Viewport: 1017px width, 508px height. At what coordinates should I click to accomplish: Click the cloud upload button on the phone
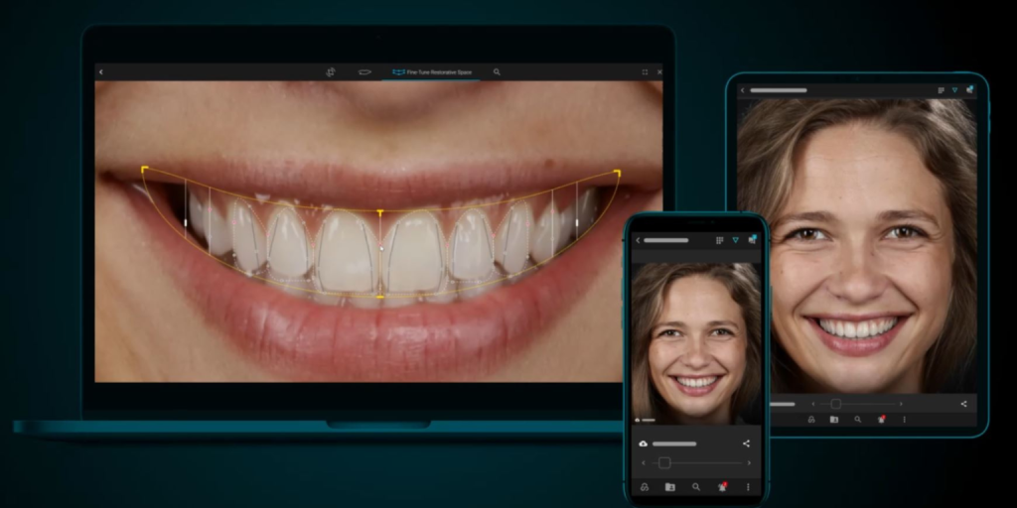[x=643, y=444]
